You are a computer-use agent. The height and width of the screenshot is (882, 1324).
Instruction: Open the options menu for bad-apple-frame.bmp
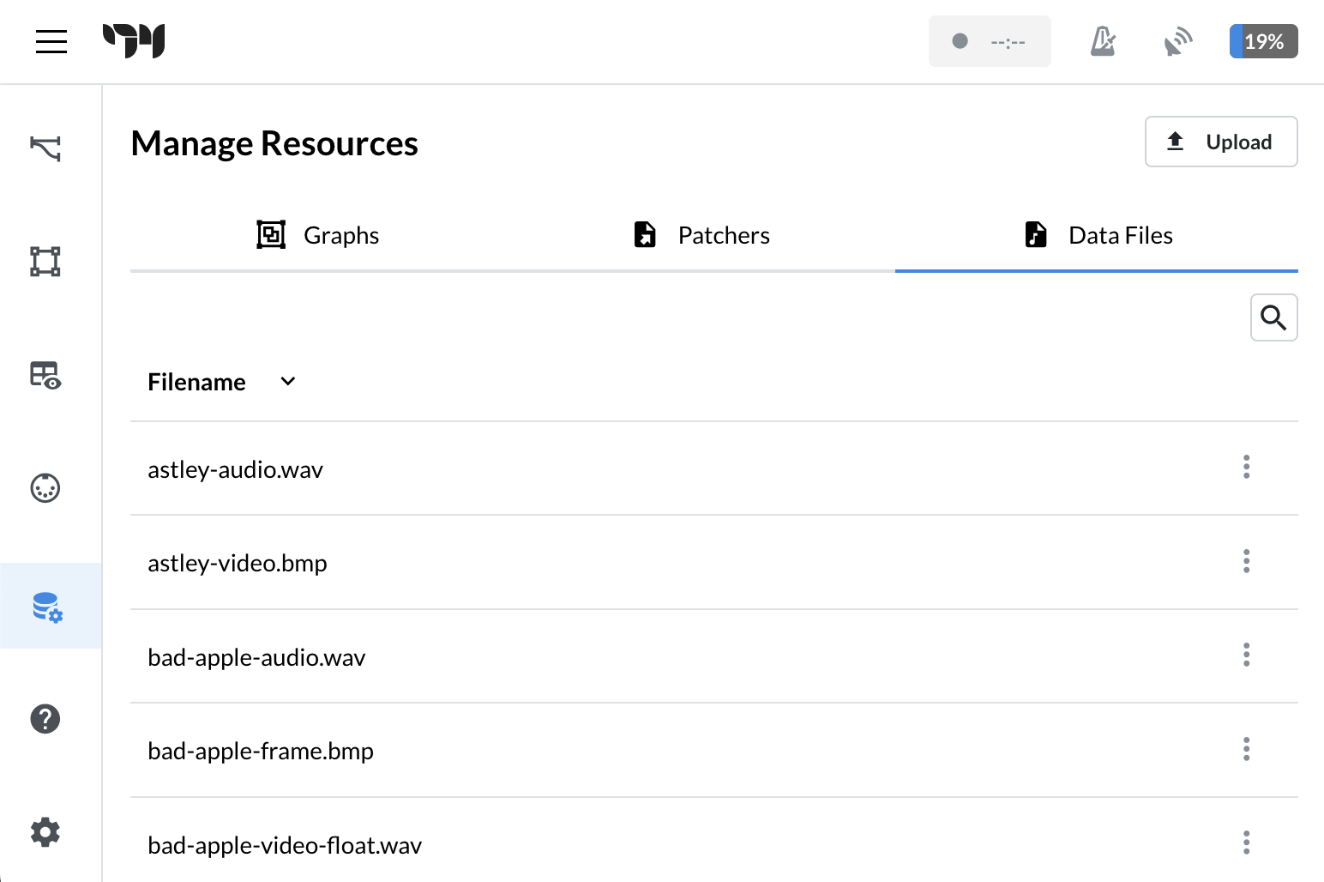pyautogui.click(x=1247, y=749)
